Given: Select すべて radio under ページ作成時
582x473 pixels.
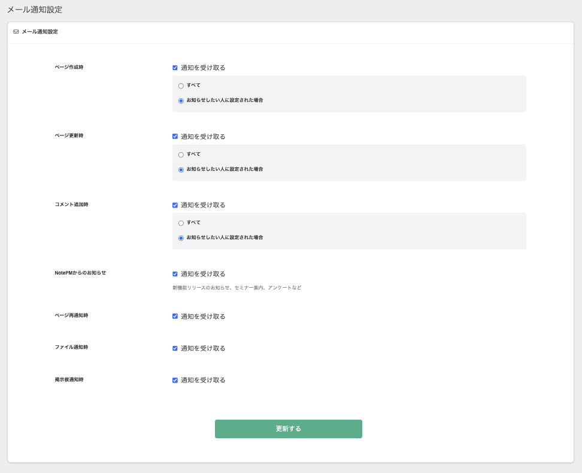Looking at the screenshot, I should click(x=181, y=86).
